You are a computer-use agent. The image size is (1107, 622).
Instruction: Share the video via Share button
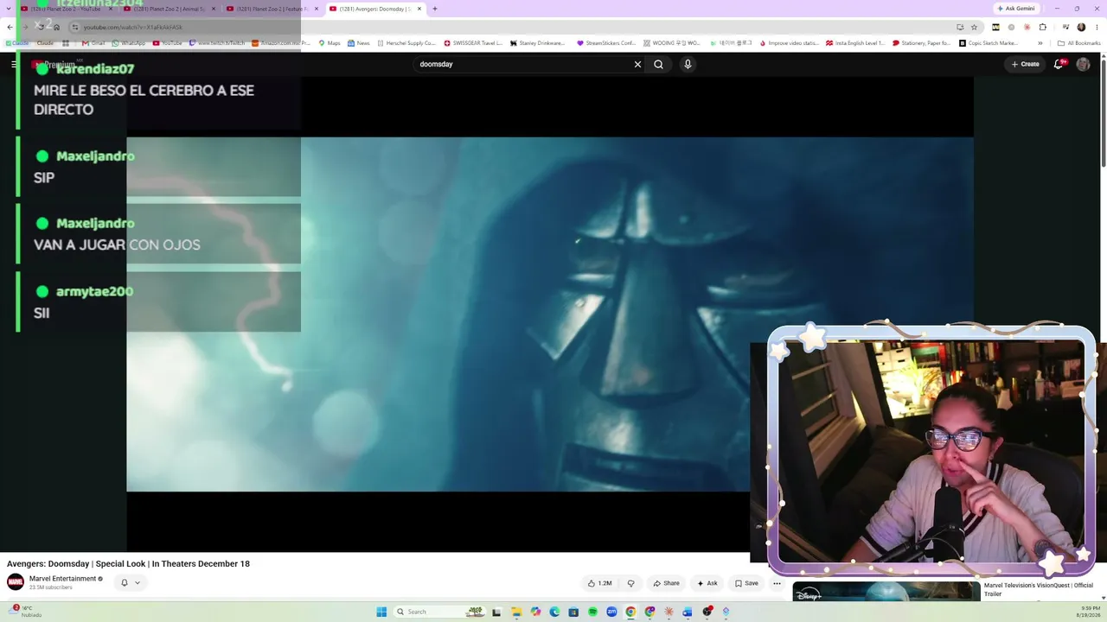[x=666, y=583]
